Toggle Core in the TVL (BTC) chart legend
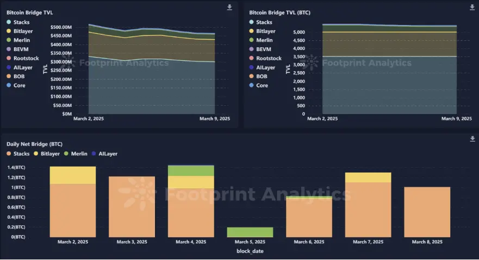The height and width of the screenshot is (260, 479). [x=258, y=85]
